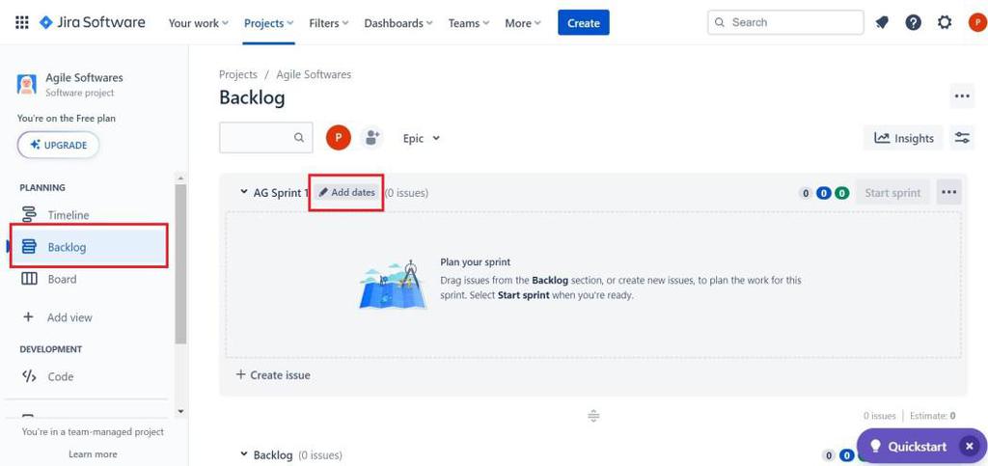Screen dimensions: 988x466
Task: Collapse the Backlog issues section
Action: pos(244,454)
